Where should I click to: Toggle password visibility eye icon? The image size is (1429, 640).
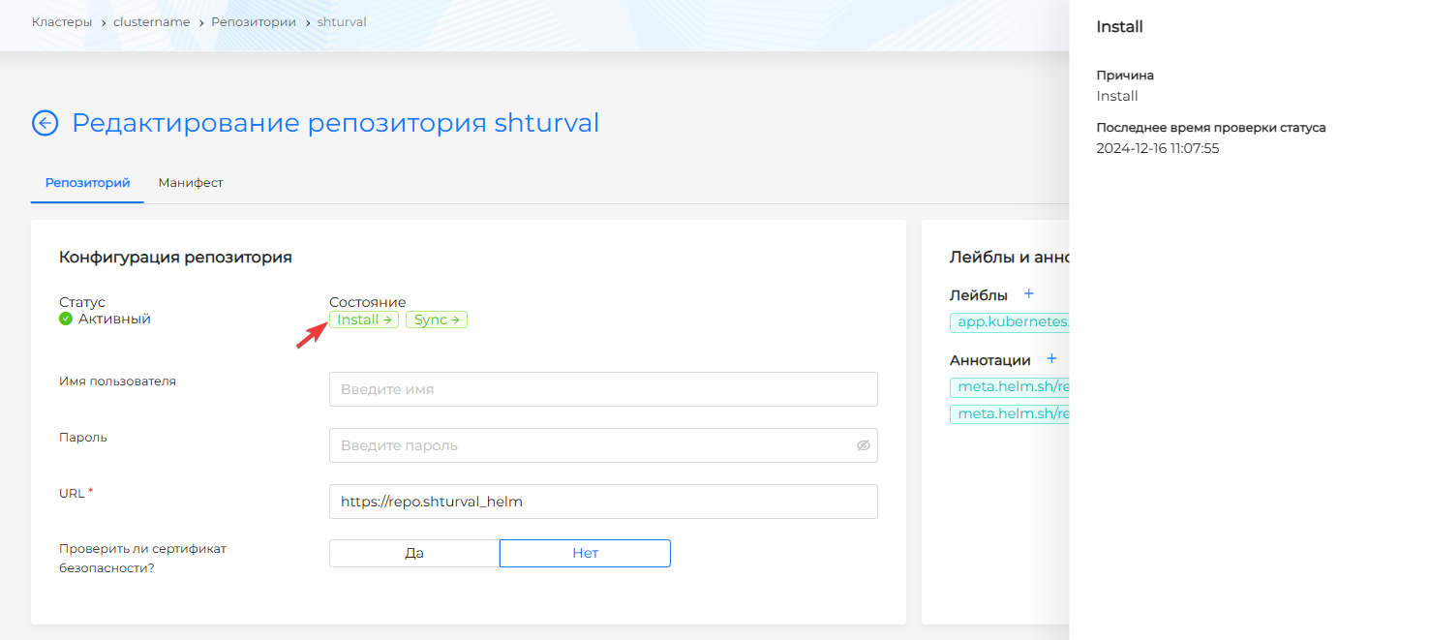tap(864, 445)
